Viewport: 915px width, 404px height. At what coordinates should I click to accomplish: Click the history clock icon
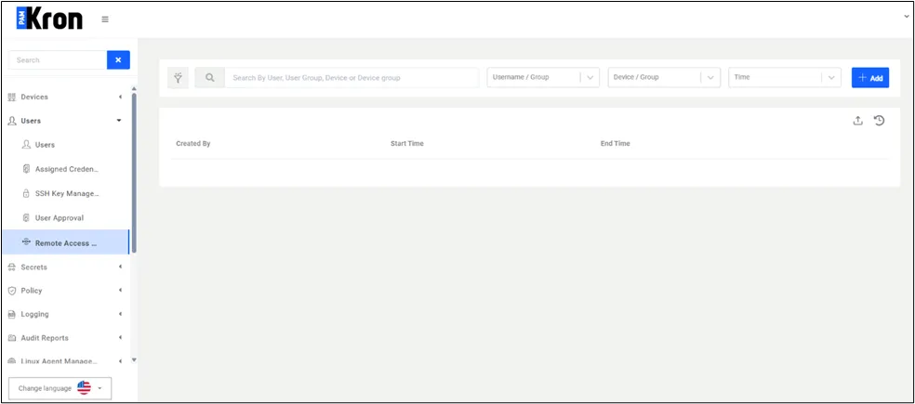point(880,121)
